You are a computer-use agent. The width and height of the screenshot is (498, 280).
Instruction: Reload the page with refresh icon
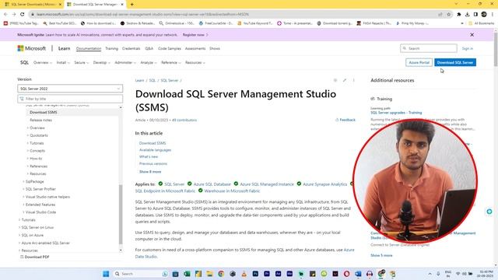point(23,14)
